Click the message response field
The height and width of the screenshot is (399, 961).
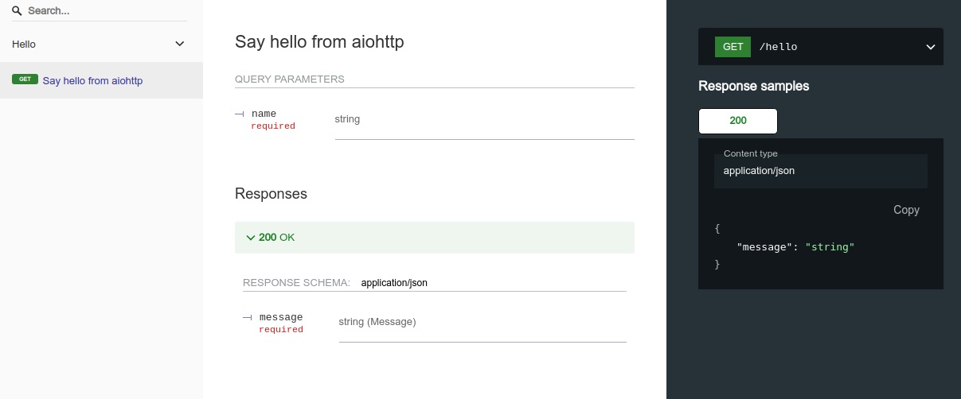[x=281, y=317]
